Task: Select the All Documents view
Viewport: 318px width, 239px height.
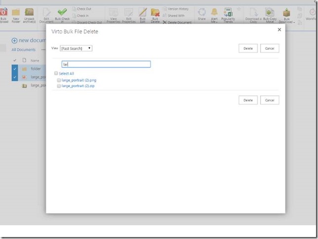Action: 23,50
